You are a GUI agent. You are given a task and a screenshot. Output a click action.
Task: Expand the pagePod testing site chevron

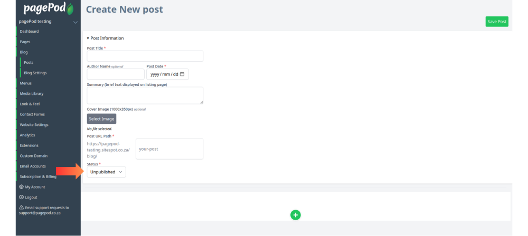(x=76, y=22)
